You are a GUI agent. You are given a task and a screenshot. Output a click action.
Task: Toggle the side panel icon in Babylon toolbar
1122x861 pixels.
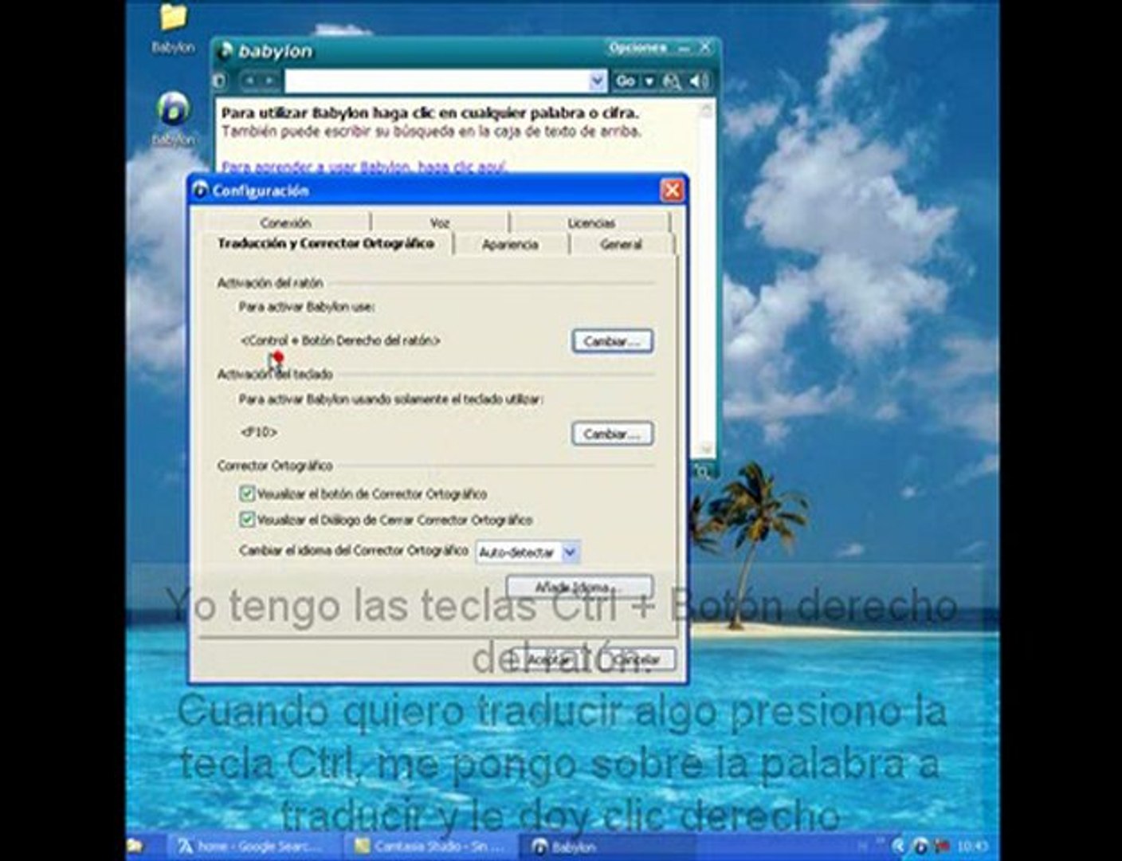pyautogui.click(x=221, y=81)
